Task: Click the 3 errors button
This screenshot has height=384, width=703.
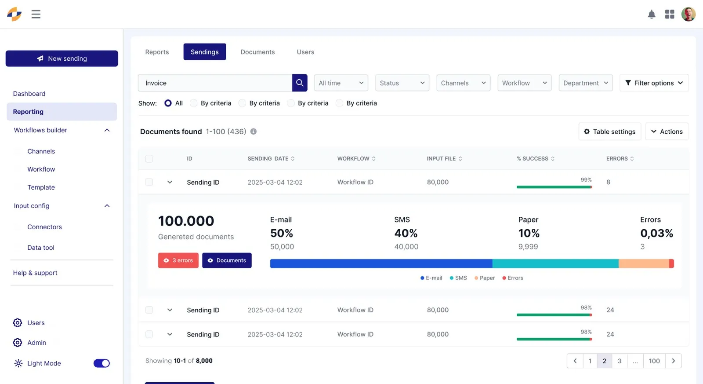Action: (178, 260)
